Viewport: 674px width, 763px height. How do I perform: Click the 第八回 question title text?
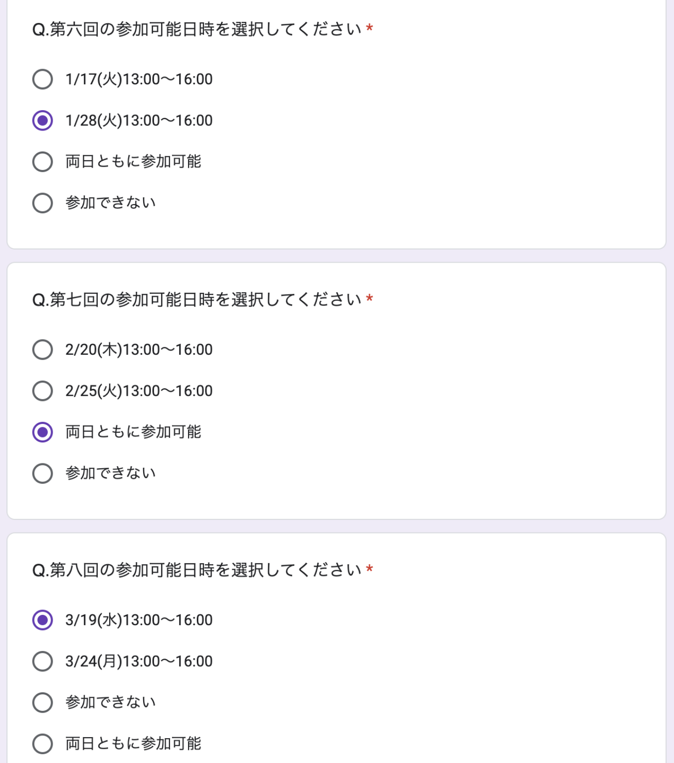(197, 570)
